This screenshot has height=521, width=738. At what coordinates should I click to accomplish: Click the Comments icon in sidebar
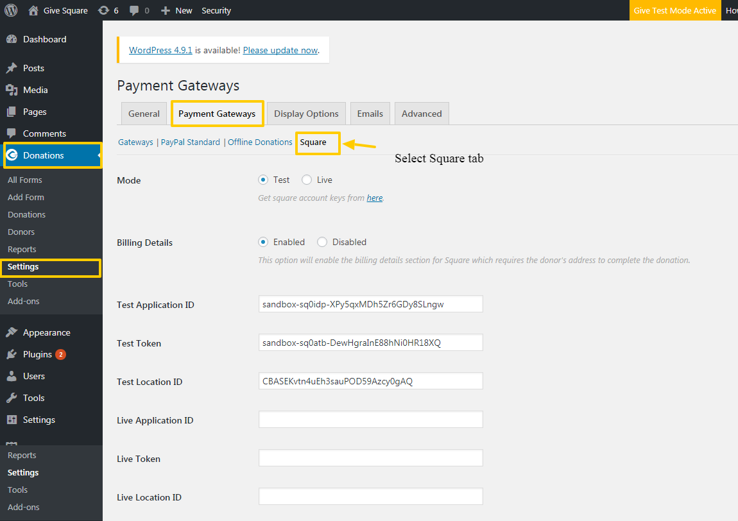click(12, 133)
